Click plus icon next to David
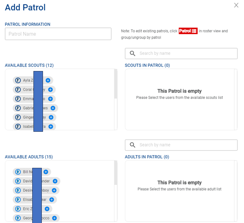Image resolution: width=244 pixels, height=223 pixels. 55,181
